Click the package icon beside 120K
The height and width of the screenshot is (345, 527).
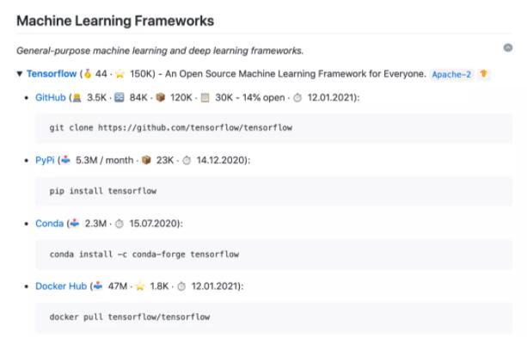pyautogui.click(x=161, y=97)
